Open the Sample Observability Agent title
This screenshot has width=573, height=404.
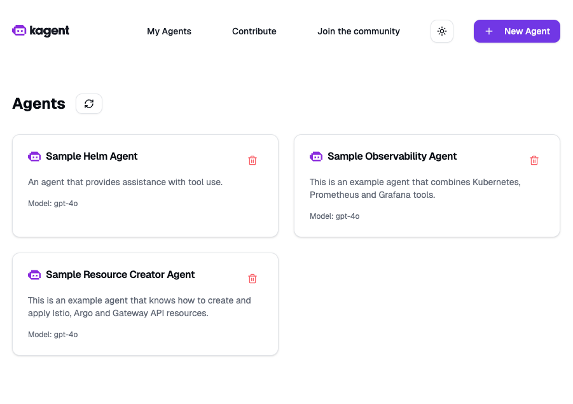pyautogui.click(x=392, y=157)
